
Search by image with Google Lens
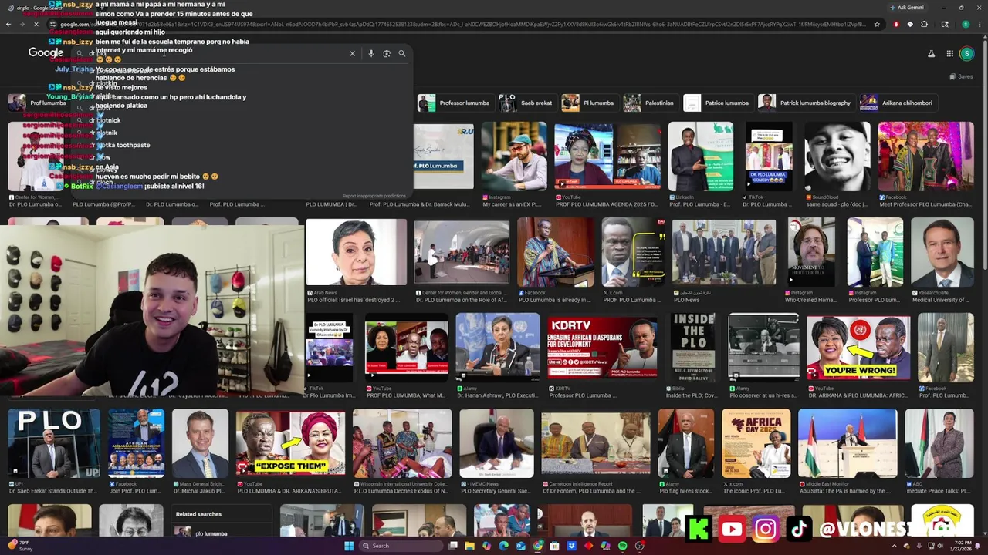coord(387,53)
